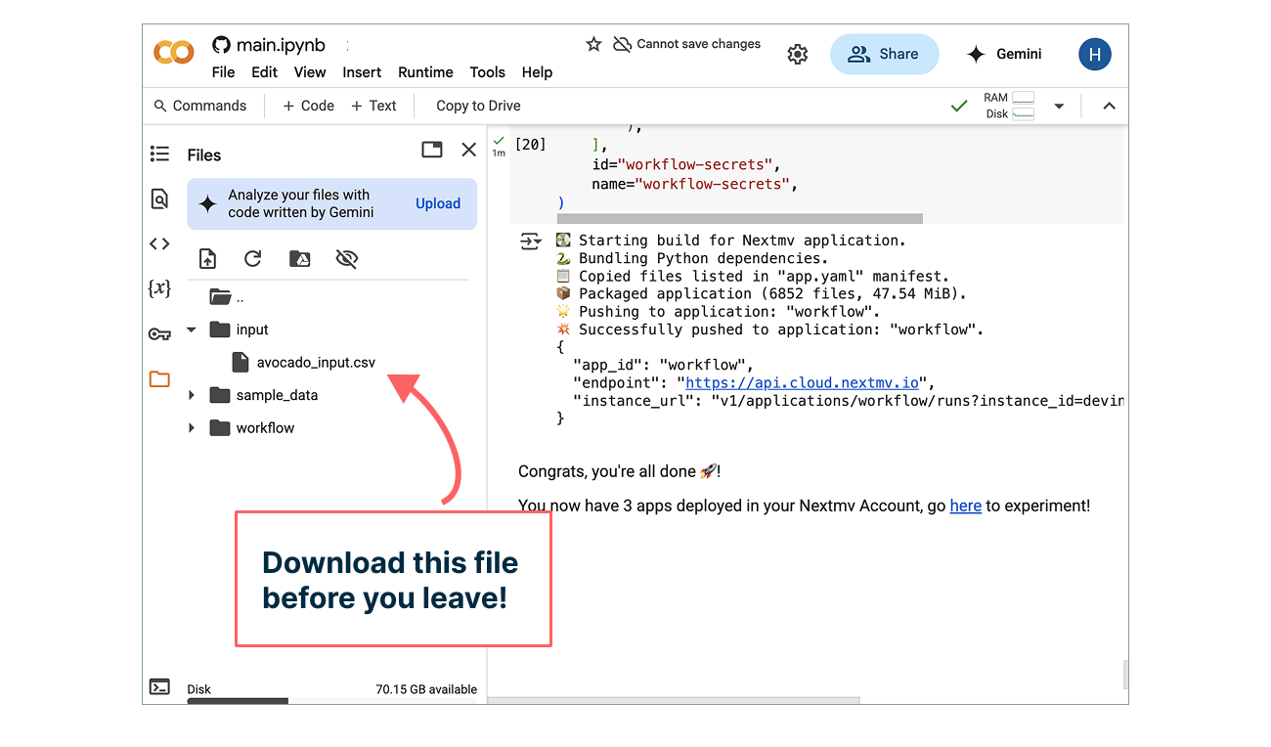Viewport: 1271px width, 747px height.
Task: Open the H account avatar
Action: (x=1095, y=55)
